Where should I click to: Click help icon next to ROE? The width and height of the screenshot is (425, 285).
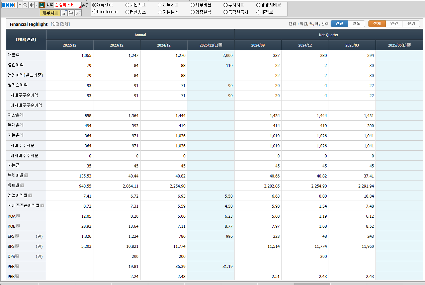point(18,225)
